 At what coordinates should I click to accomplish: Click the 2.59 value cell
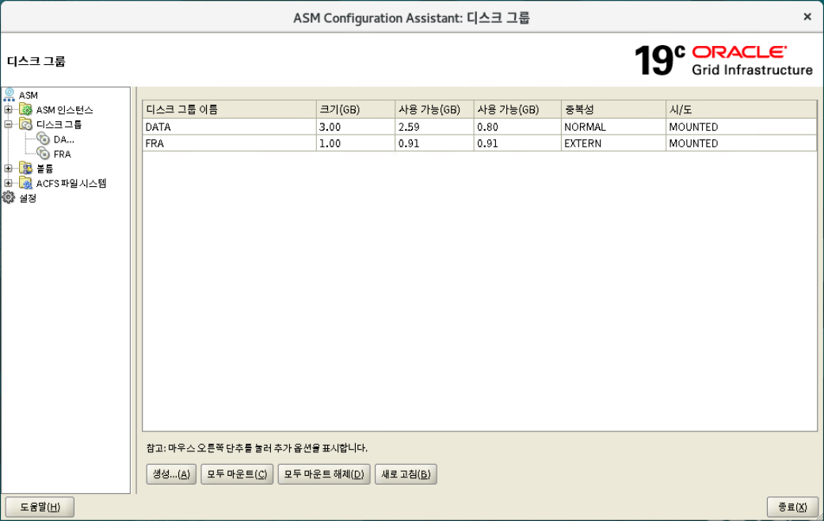coord(435,127)
